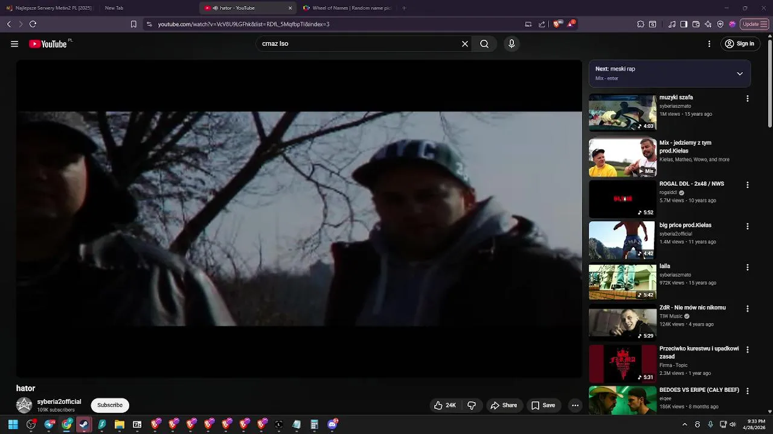
Task: Open the YouTube hamburger guide menu
Action: tap(14, 43)
